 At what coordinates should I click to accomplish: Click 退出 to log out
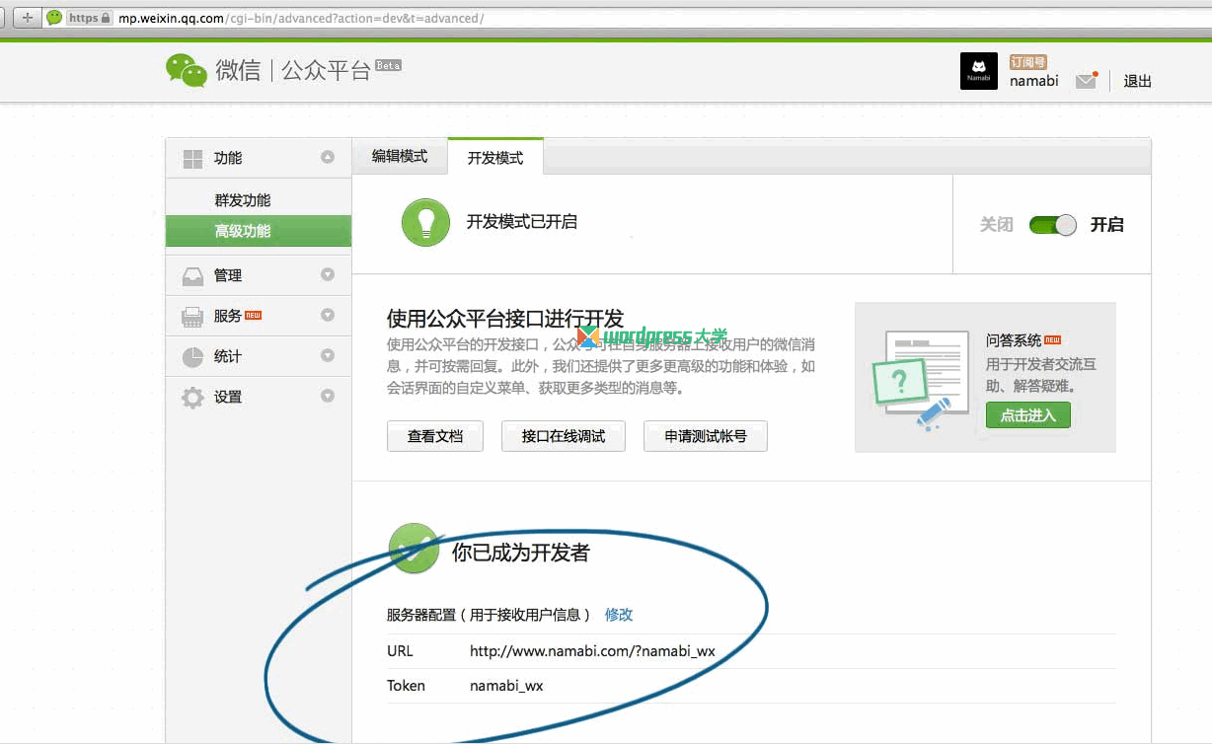(x=1138, y=81)
